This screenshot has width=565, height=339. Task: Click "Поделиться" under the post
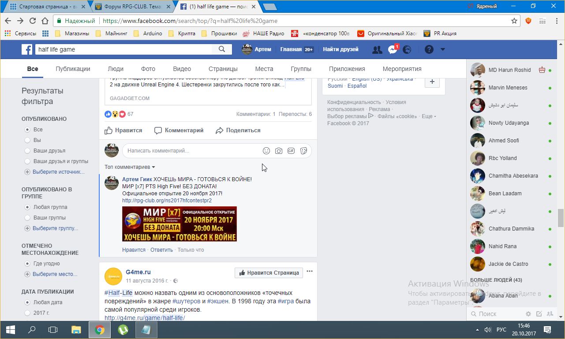(x=238, y=130)
